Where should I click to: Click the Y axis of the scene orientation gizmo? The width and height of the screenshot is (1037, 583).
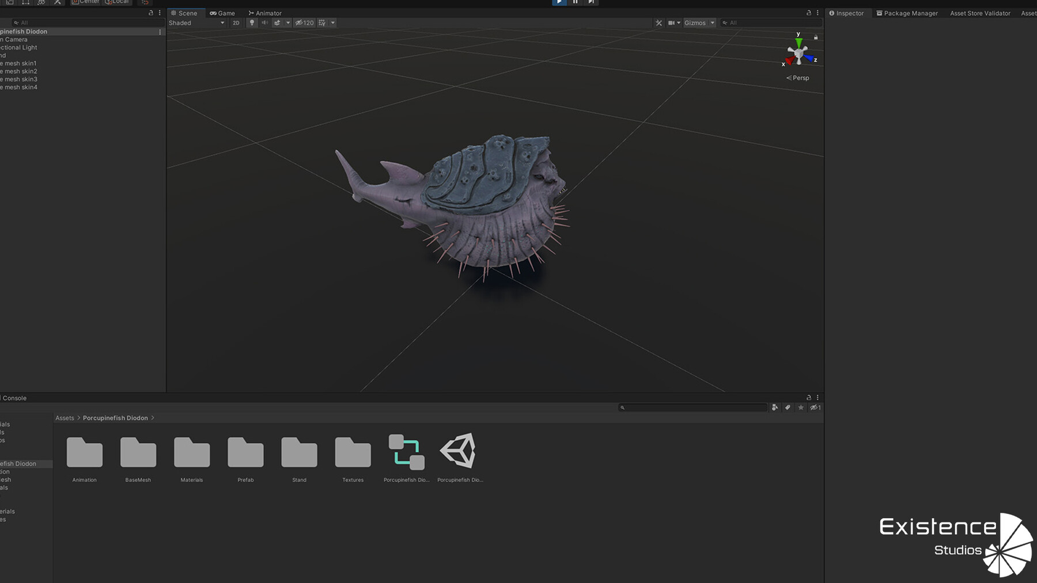point(798,40)
